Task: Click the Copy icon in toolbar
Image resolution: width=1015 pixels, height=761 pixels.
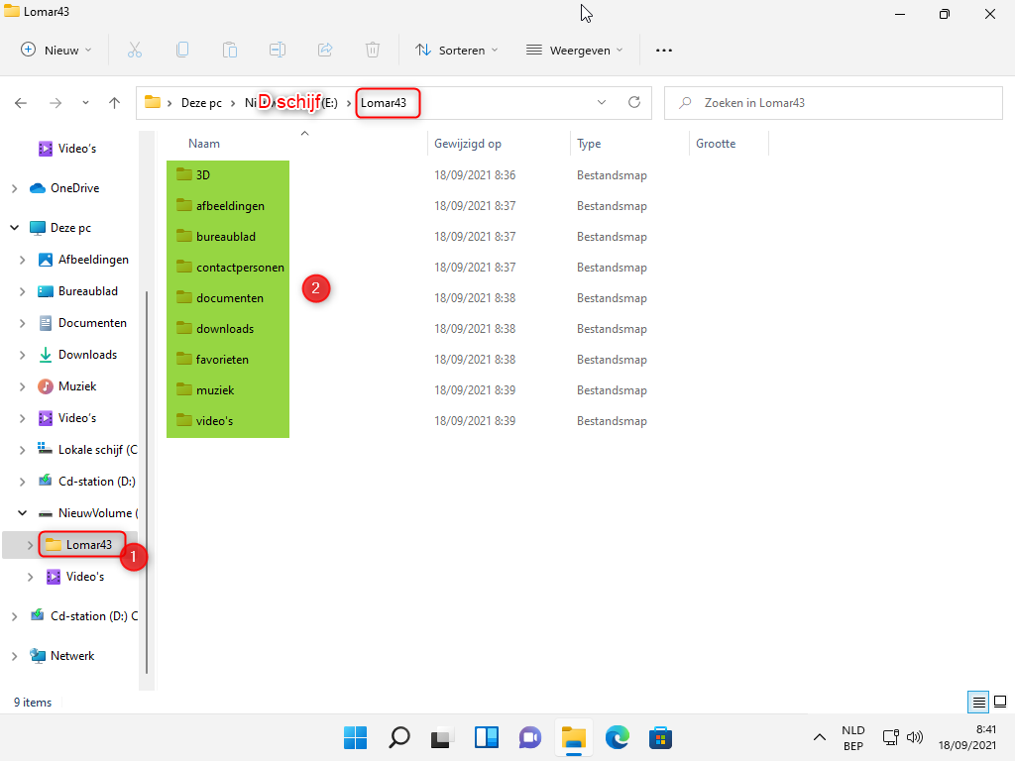Action: (x=182, y=50)
